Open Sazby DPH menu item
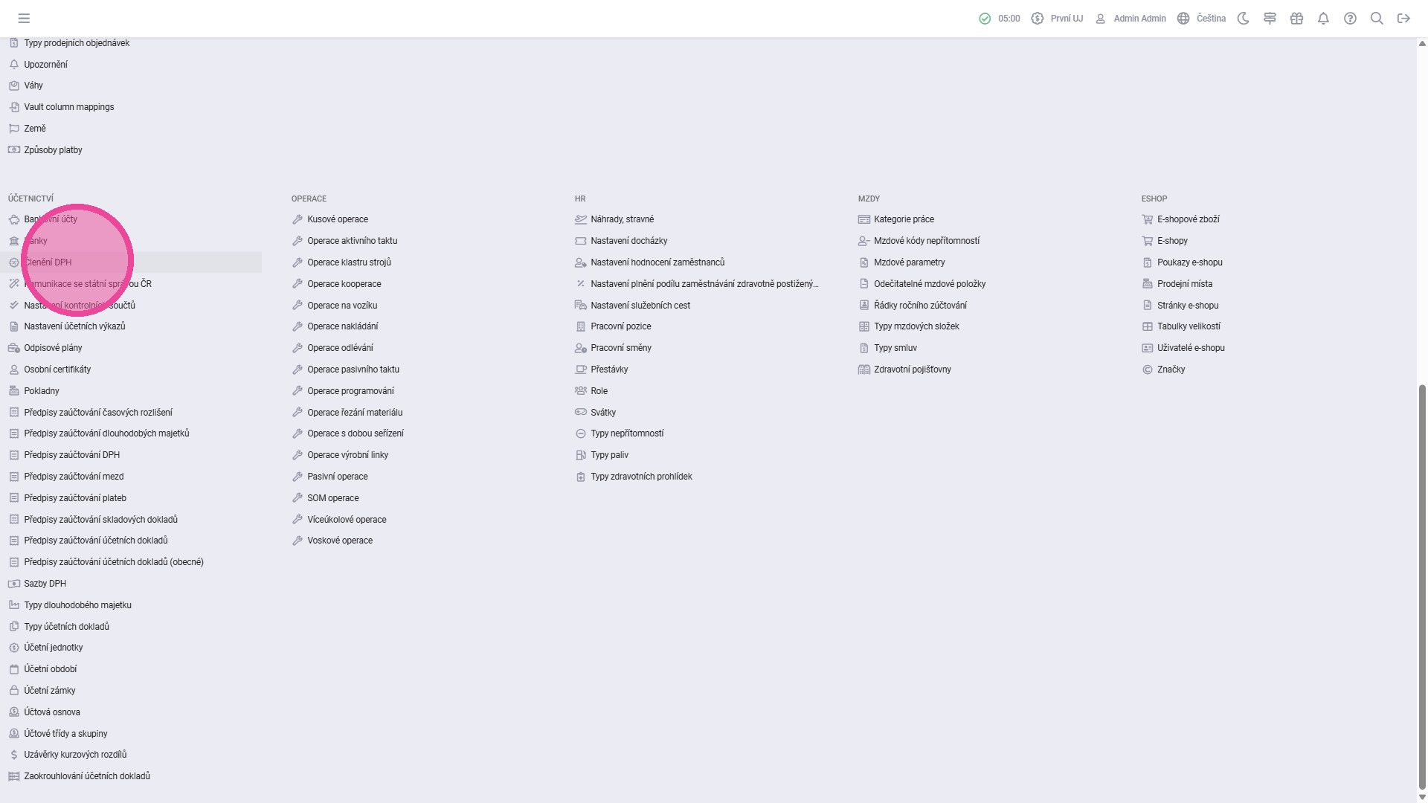This screenshot has width=1428, height=803. tap(45, 584)
